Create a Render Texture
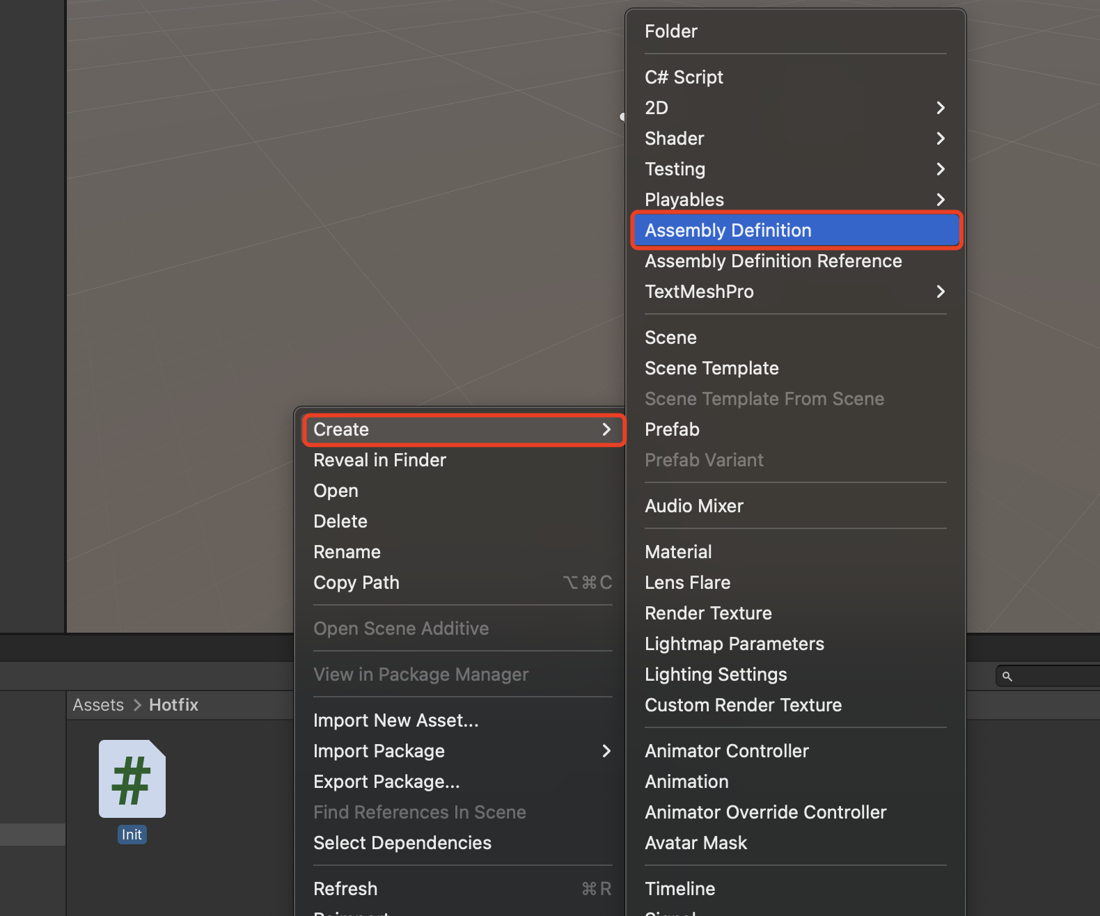Viewport: 1100px width, 916px height. (x=796, y=613)
